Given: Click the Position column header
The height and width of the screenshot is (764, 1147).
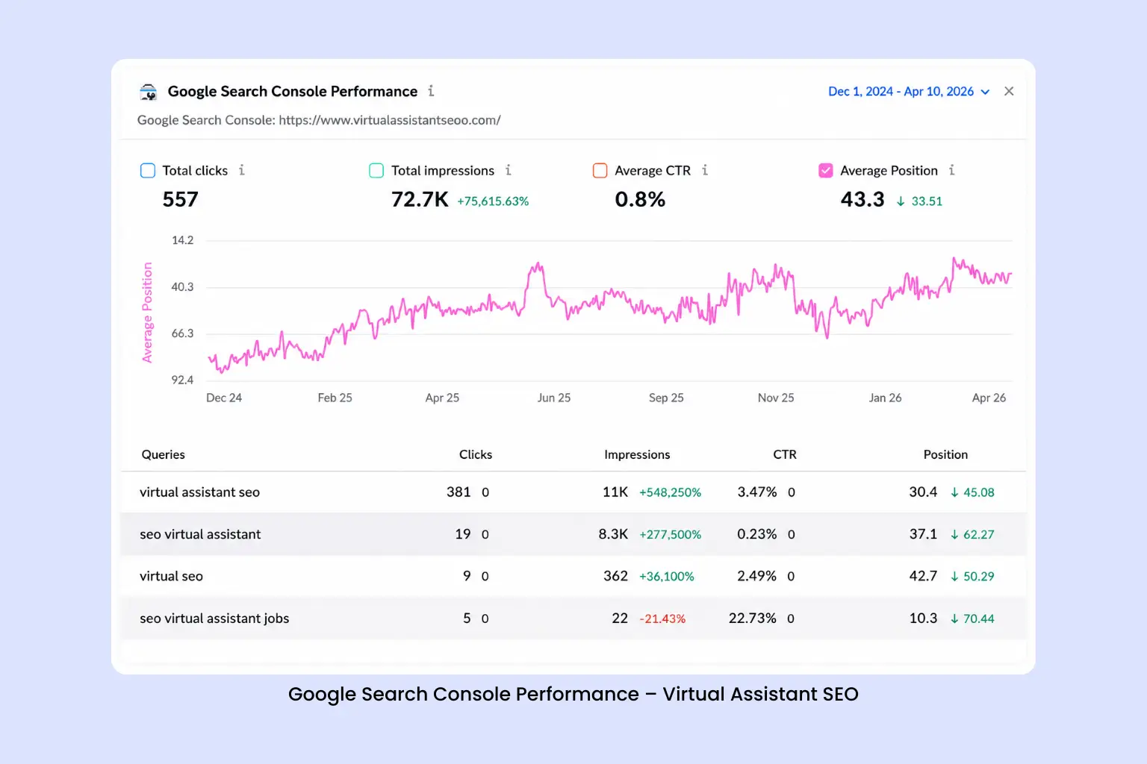Looking at the screenshot, I should 945,454.
